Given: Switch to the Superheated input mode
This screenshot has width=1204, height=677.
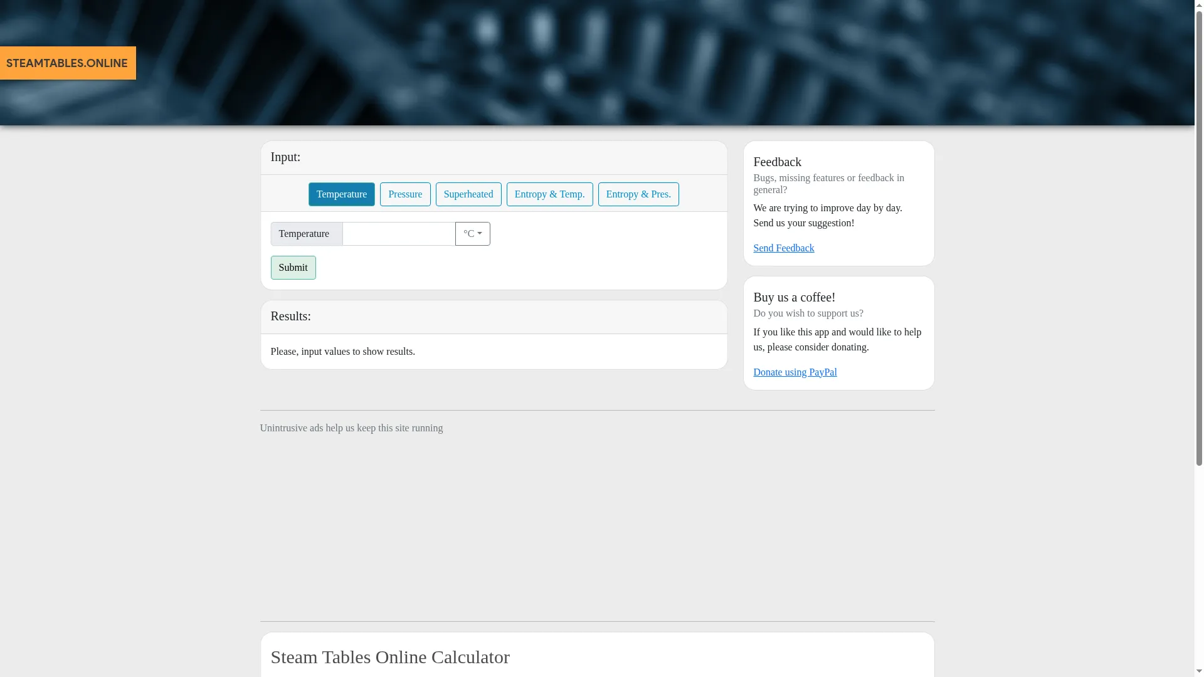Looking at the screenshot, I should [468, 194].
